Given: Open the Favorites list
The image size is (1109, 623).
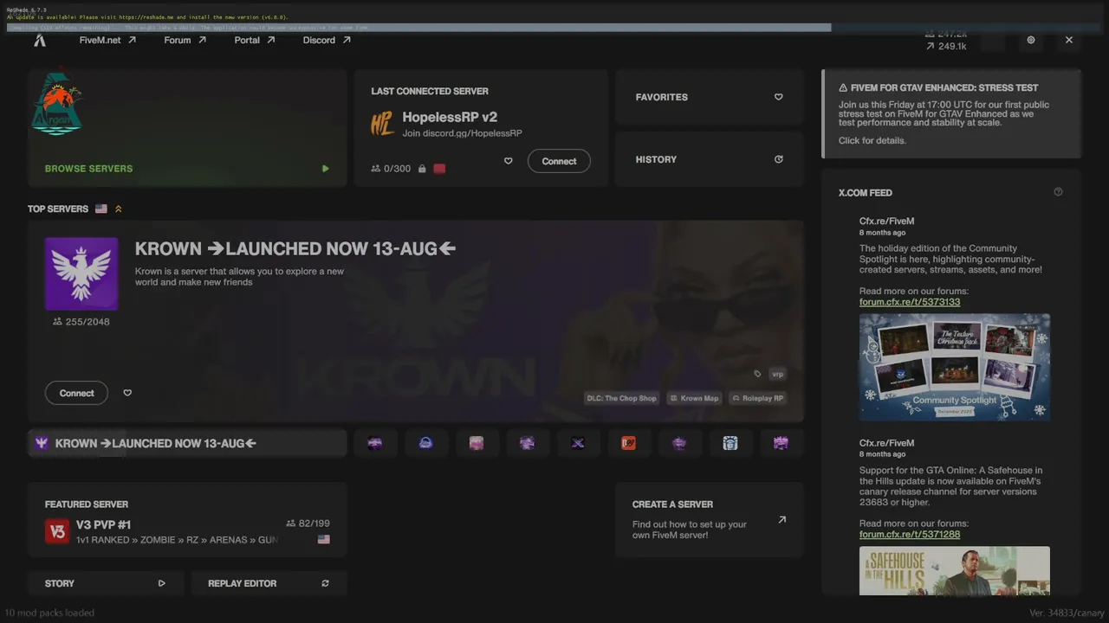Looking at the screenshot, I should click(x=710, y=97).
